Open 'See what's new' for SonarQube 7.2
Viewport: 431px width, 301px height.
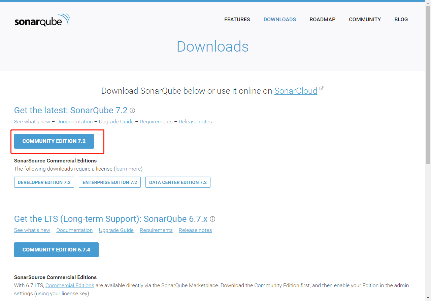point(32,122)
